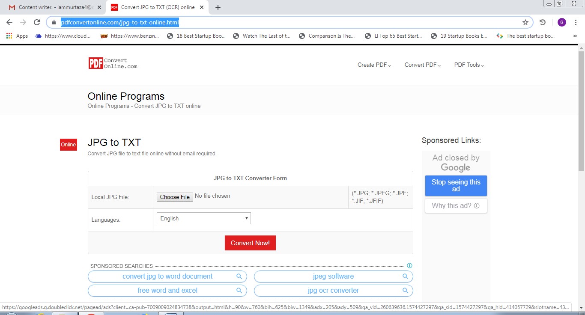Open the purple G profile avatar
This screenshot has height=315, width=585.
click(x=562, y=22)
